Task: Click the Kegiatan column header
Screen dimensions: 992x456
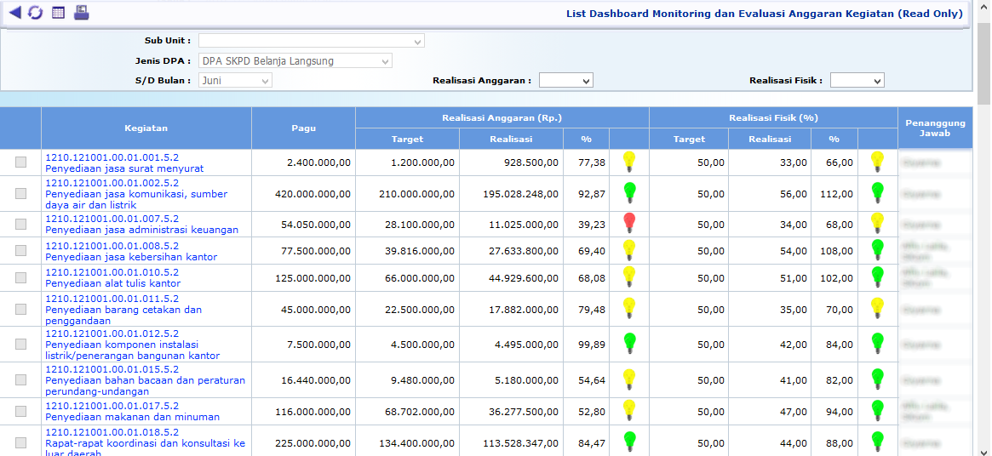Action: (146, 128)
